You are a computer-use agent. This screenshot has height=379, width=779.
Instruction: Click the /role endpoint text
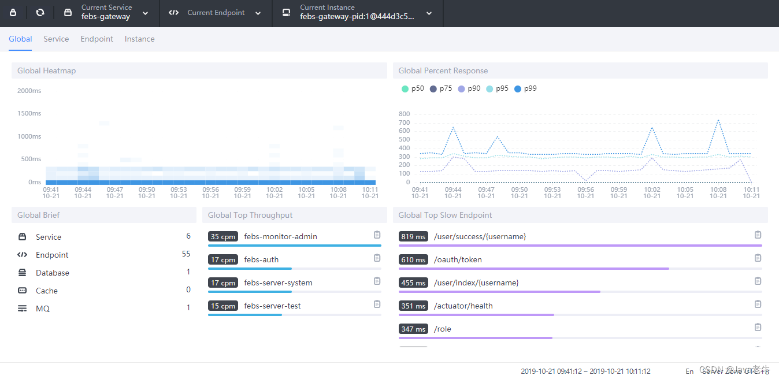(x=443, y=329)
